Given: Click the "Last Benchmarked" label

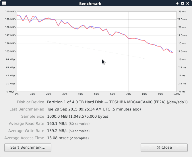Looking at the screenshot, I should (x=27, y=109).
